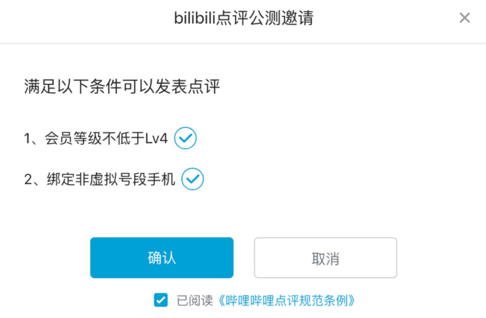Click the checkmark icon beside Lv4 requirement

[x=186, y=139]
